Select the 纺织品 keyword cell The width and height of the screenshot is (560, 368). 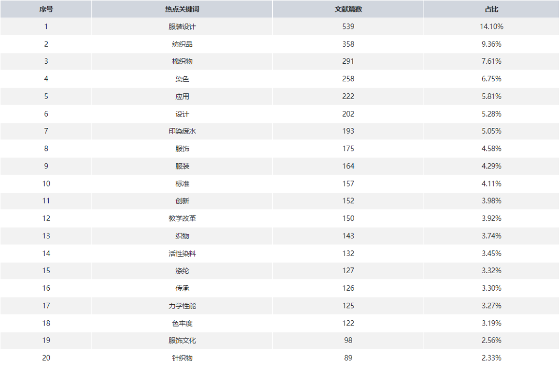tap(182, 44)
